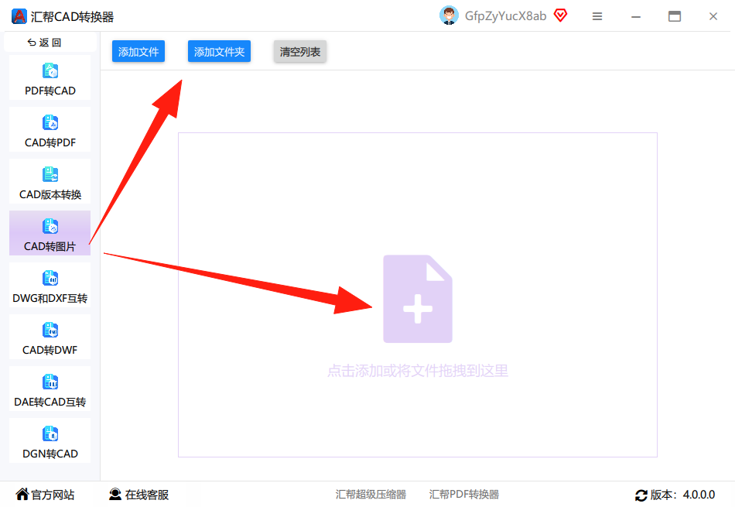Open the hamburger menu in title bar
Viewport: 735px width, 507px height.
point(597,17)
